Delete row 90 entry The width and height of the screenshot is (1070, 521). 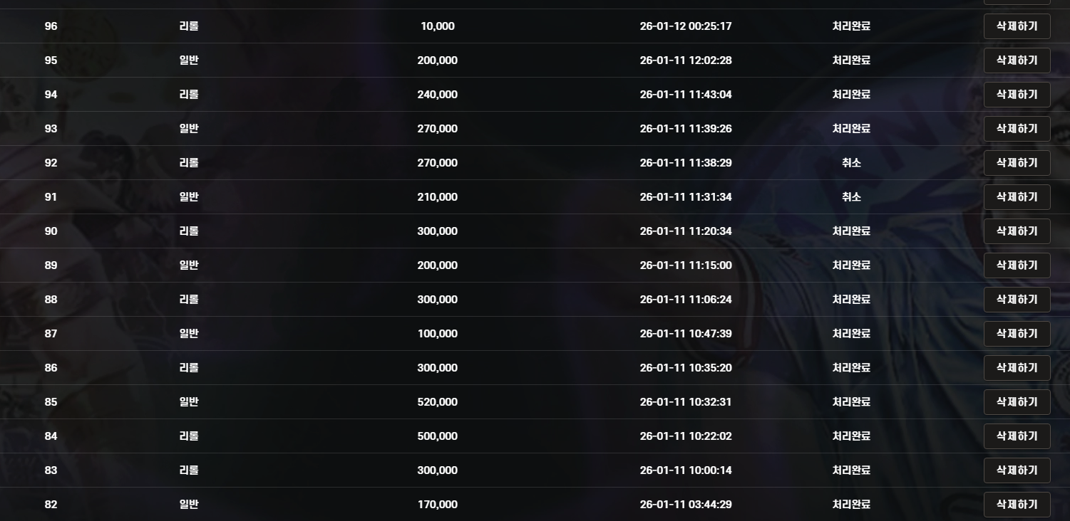(x=1017, y=231)
